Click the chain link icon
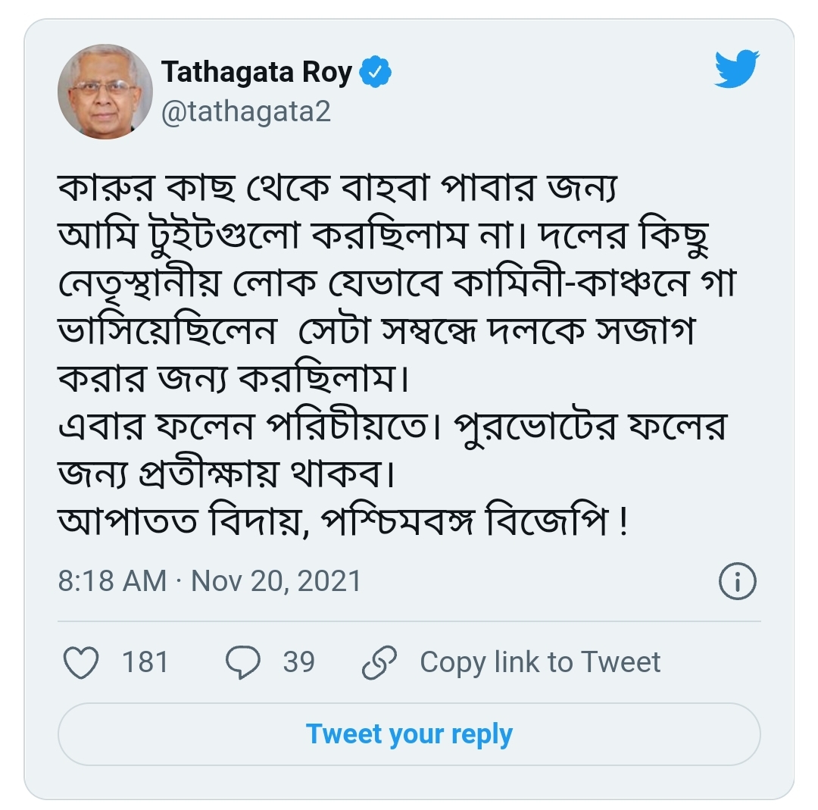This screenshot has height=810, width=818. coord(379,662)
